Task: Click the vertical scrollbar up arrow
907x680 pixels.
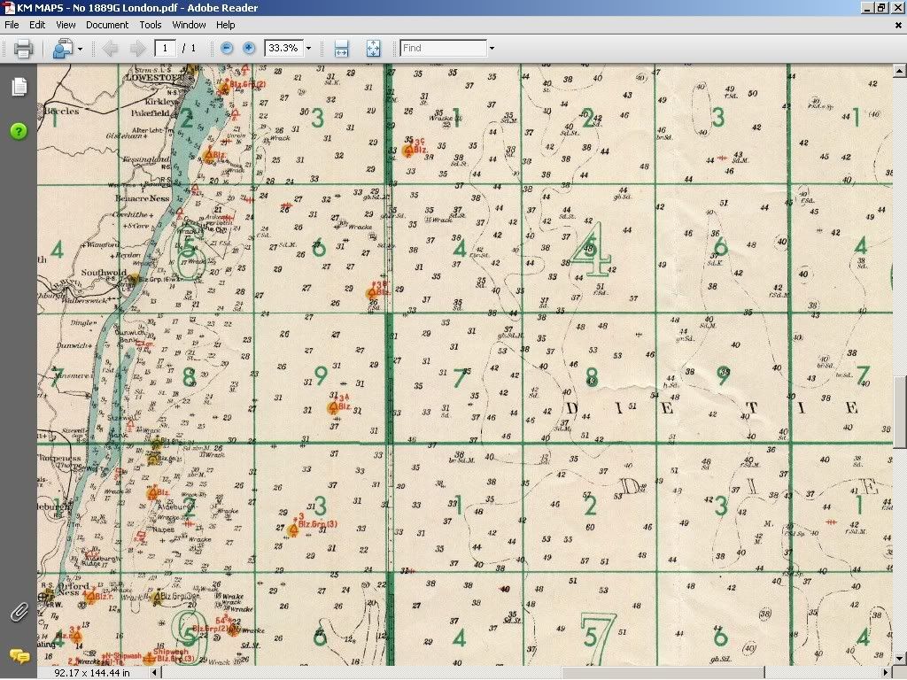Action: point(900,71)
